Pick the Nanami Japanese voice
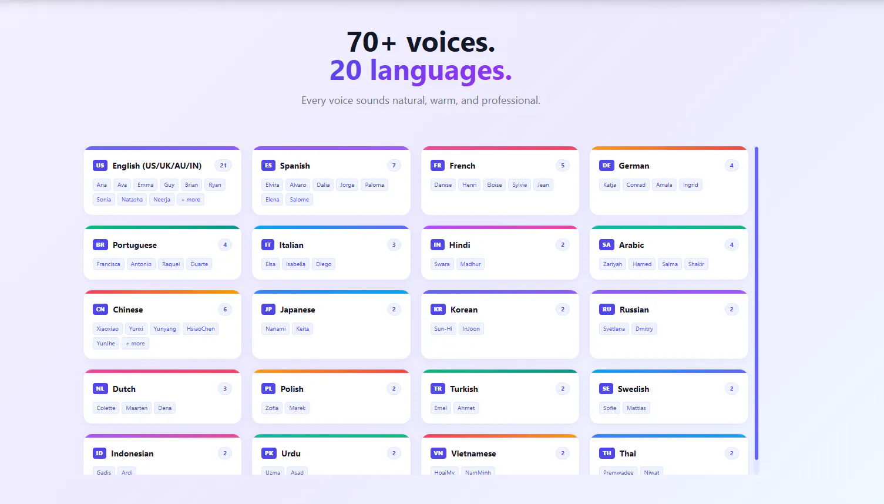Viewport: 884px width, 504px height. point(275,329)
